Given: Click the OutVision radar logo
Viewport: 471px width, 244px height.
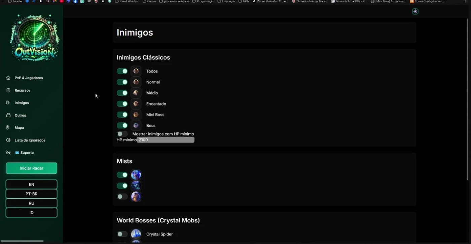Looking at the screenshot, I should point(34,38).
